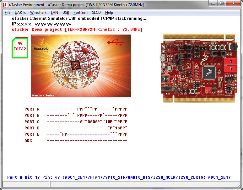Open the File menu

pyautogui.click(x=8, y=13)
